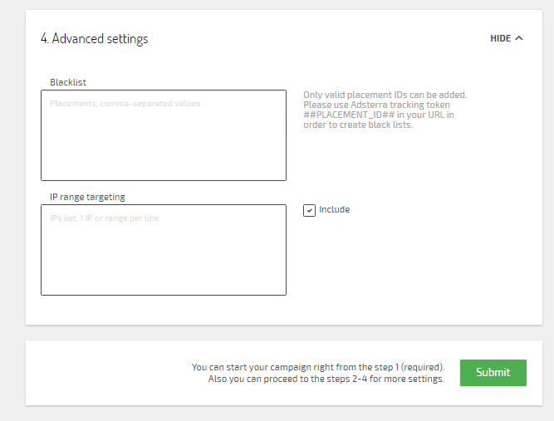The image size is (554, 421).
Task: Click 'order to create black lists' hint line
Action: [x=358, y=125]
